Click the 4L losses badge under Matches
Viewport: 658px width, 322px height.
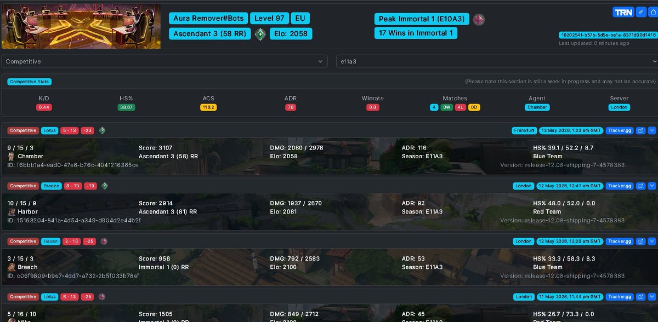tap(461, 107)
